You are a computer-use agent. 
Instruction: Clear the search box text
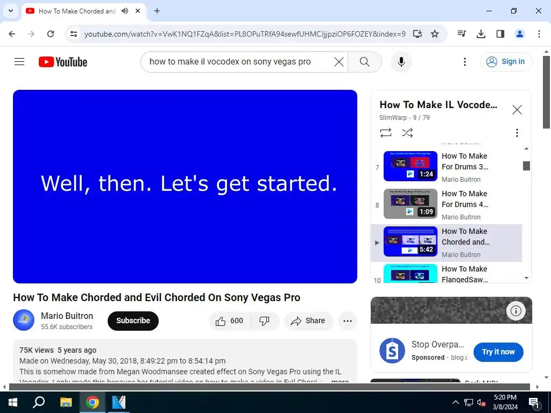pyautogui.click(x=339, y=62)
